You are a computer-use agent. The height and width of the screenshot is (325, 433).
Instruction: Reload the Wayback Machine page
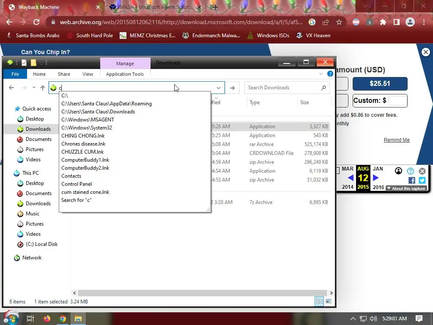tap(36, 22)
